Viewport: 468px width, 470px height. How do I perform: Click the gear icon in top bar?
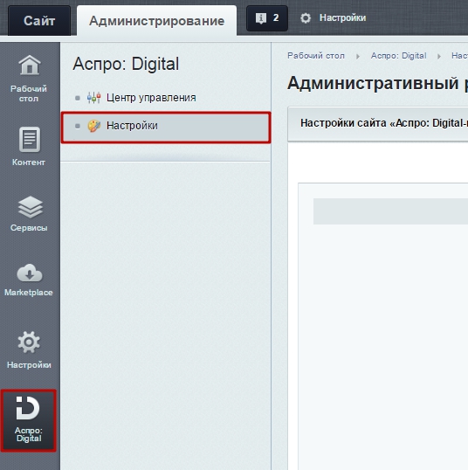pyautogui.click(x=306, y=18)
